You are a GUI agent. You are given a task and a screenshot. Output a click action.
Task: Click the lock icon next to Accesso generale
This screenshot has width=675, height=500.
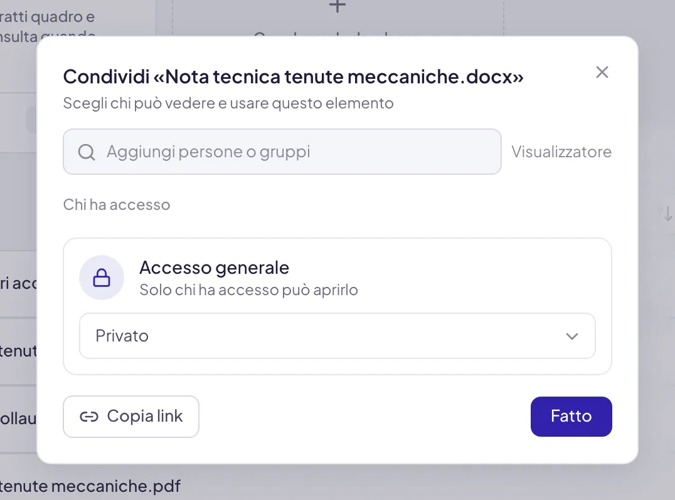[102, 278]
